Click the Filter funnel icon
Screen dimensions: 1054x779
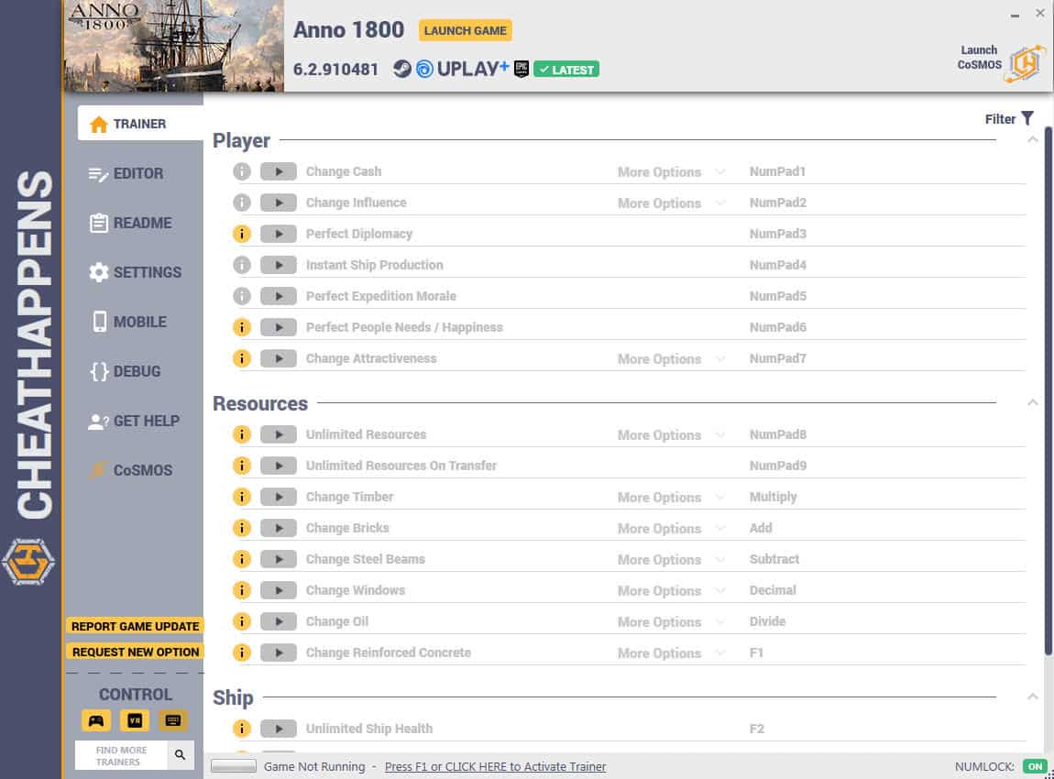point(1027,119)
